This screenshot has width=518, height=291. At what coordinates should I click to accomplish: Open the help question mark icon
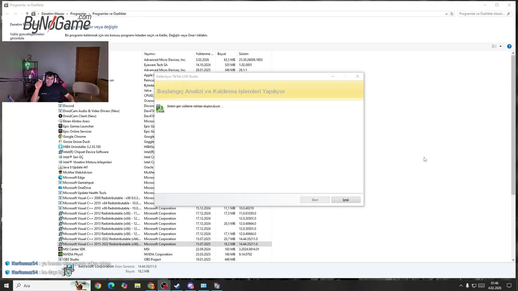509,46
